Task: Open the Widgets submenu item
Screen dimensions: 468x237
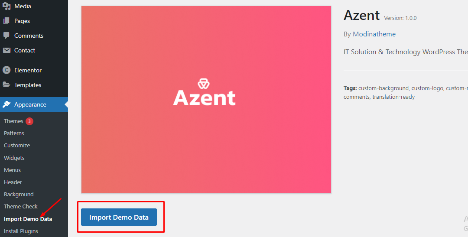Action: coord(14,158)
